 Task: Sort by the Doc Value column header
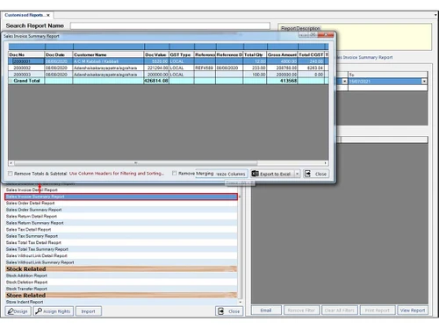click(x=156, y=54)
